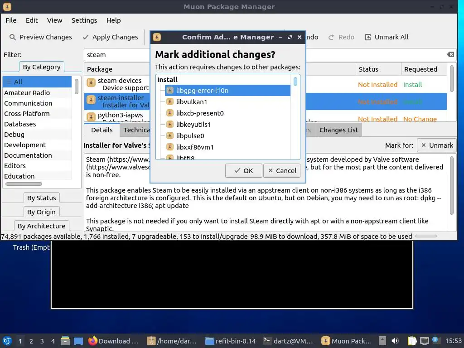Select the Communication category
Viewport: 464px width, 348px height.
[x=37, y=103]
